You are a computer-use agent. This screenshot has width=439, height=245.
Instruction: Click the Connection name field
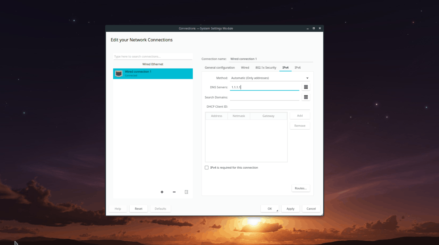271,59
